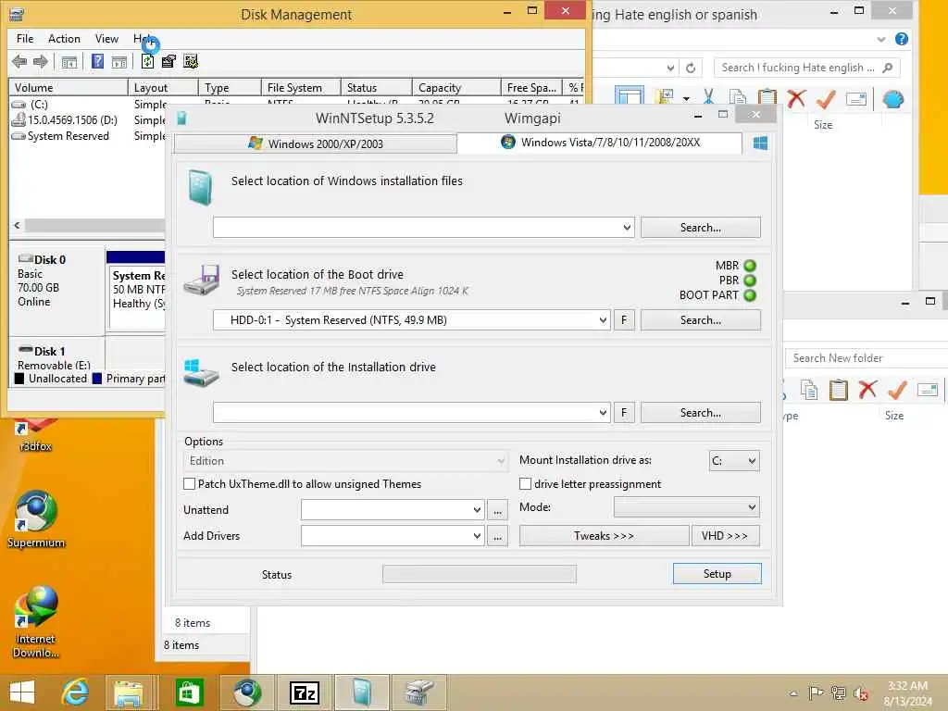Screen dimensions: 948x711
Task: Open File menu in Disk Management
Action: point(25,39)
